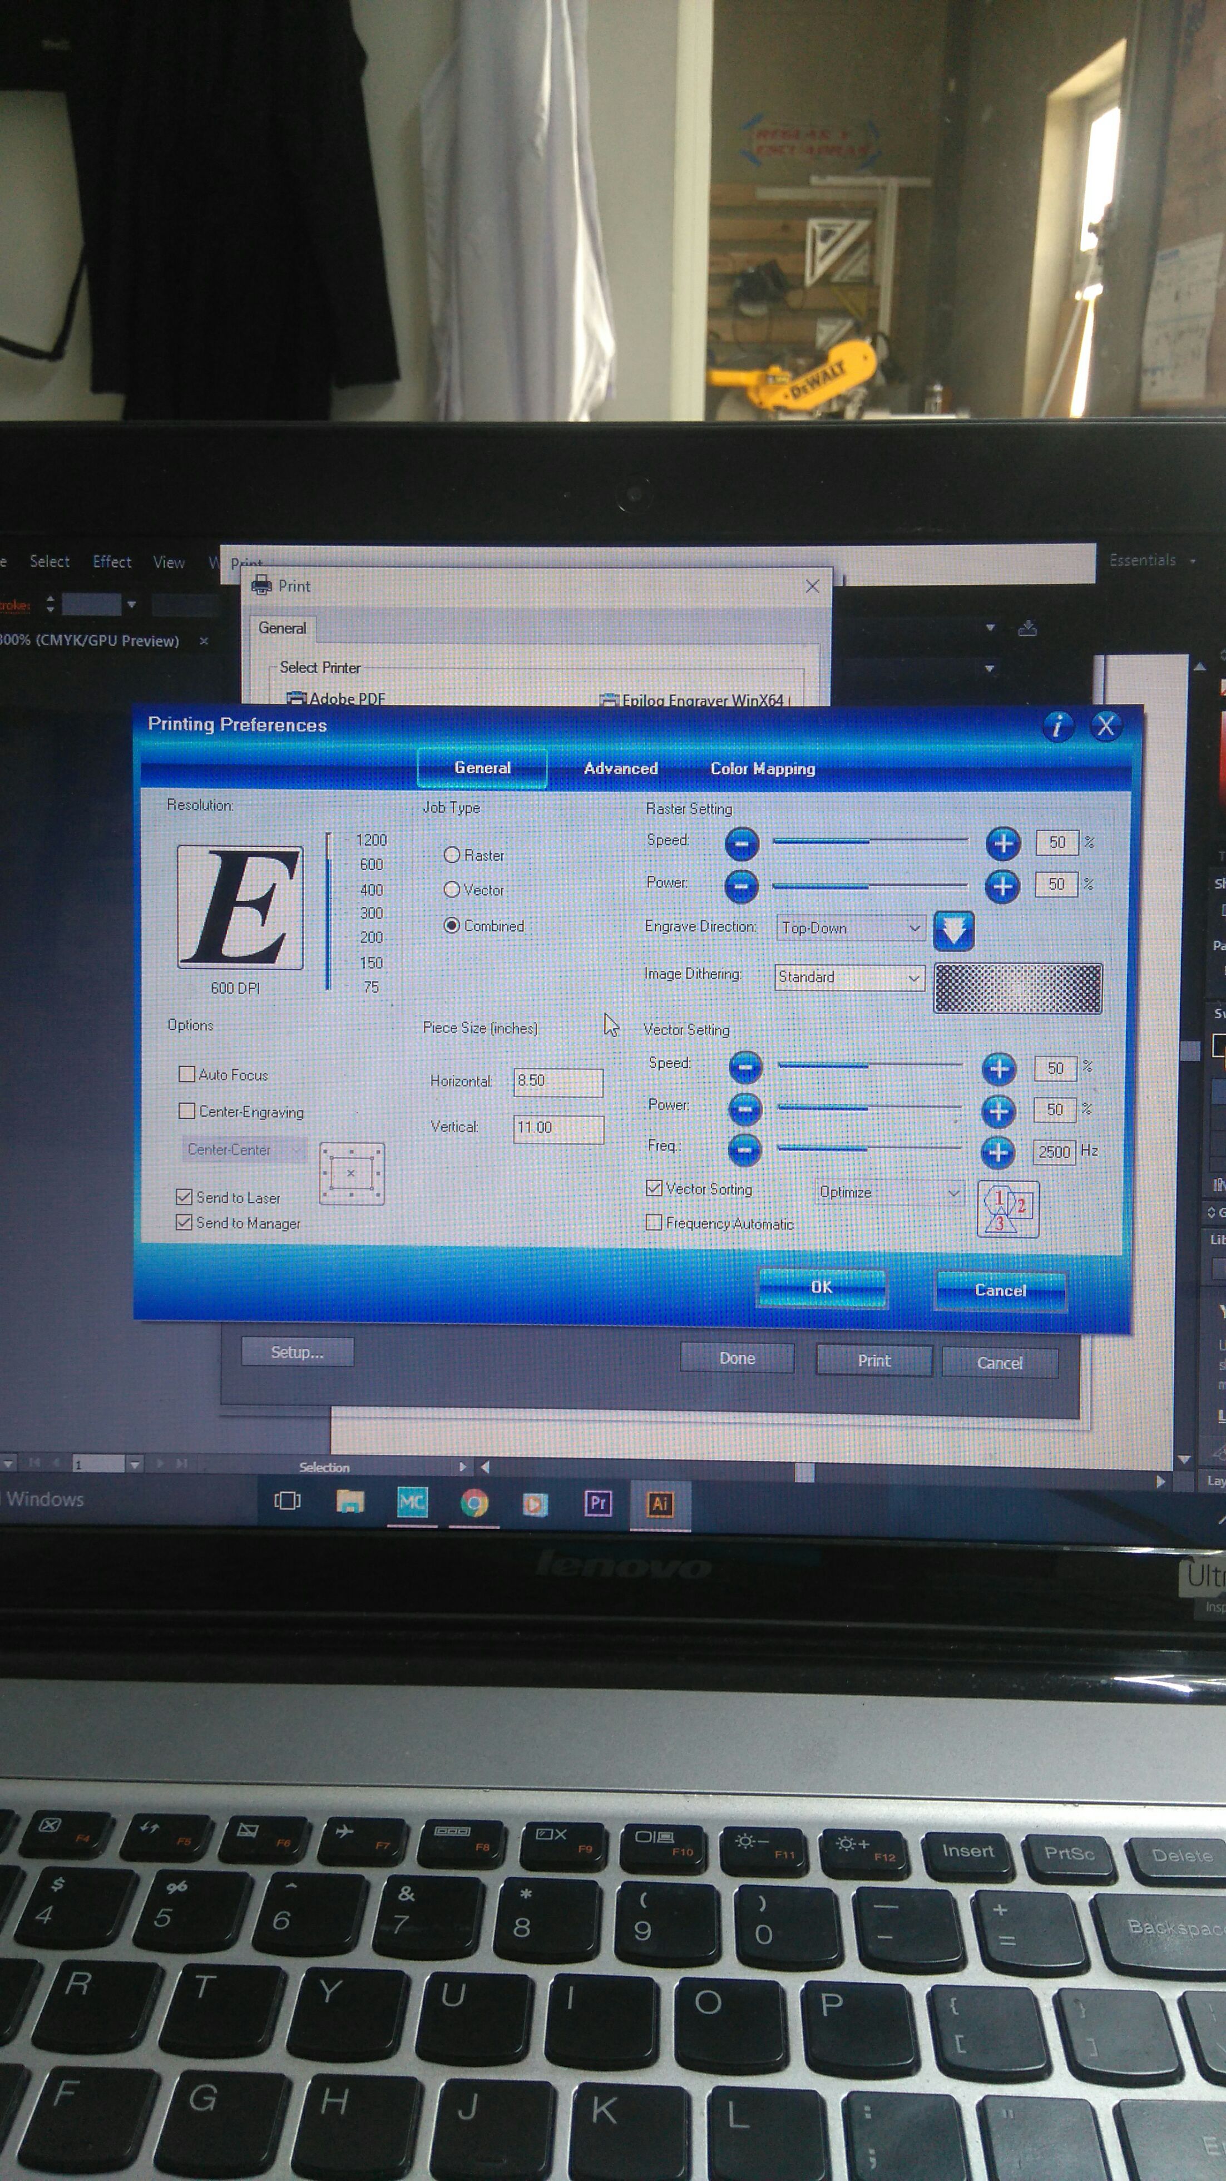Open the MC app on taskbar

click(x=412, y=1503)
